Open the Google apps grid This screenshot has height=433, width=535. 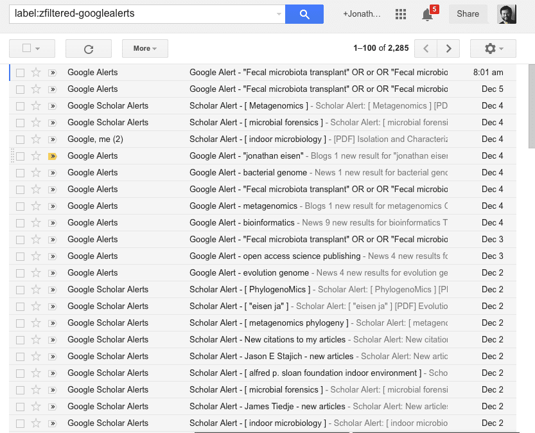pyautogui.click(x=401, y=14)
